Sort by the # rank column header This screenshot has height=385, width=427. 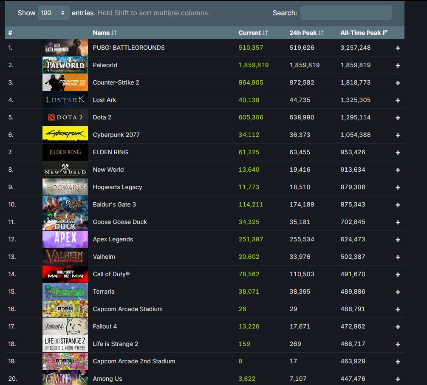click(x=10, y=33)
